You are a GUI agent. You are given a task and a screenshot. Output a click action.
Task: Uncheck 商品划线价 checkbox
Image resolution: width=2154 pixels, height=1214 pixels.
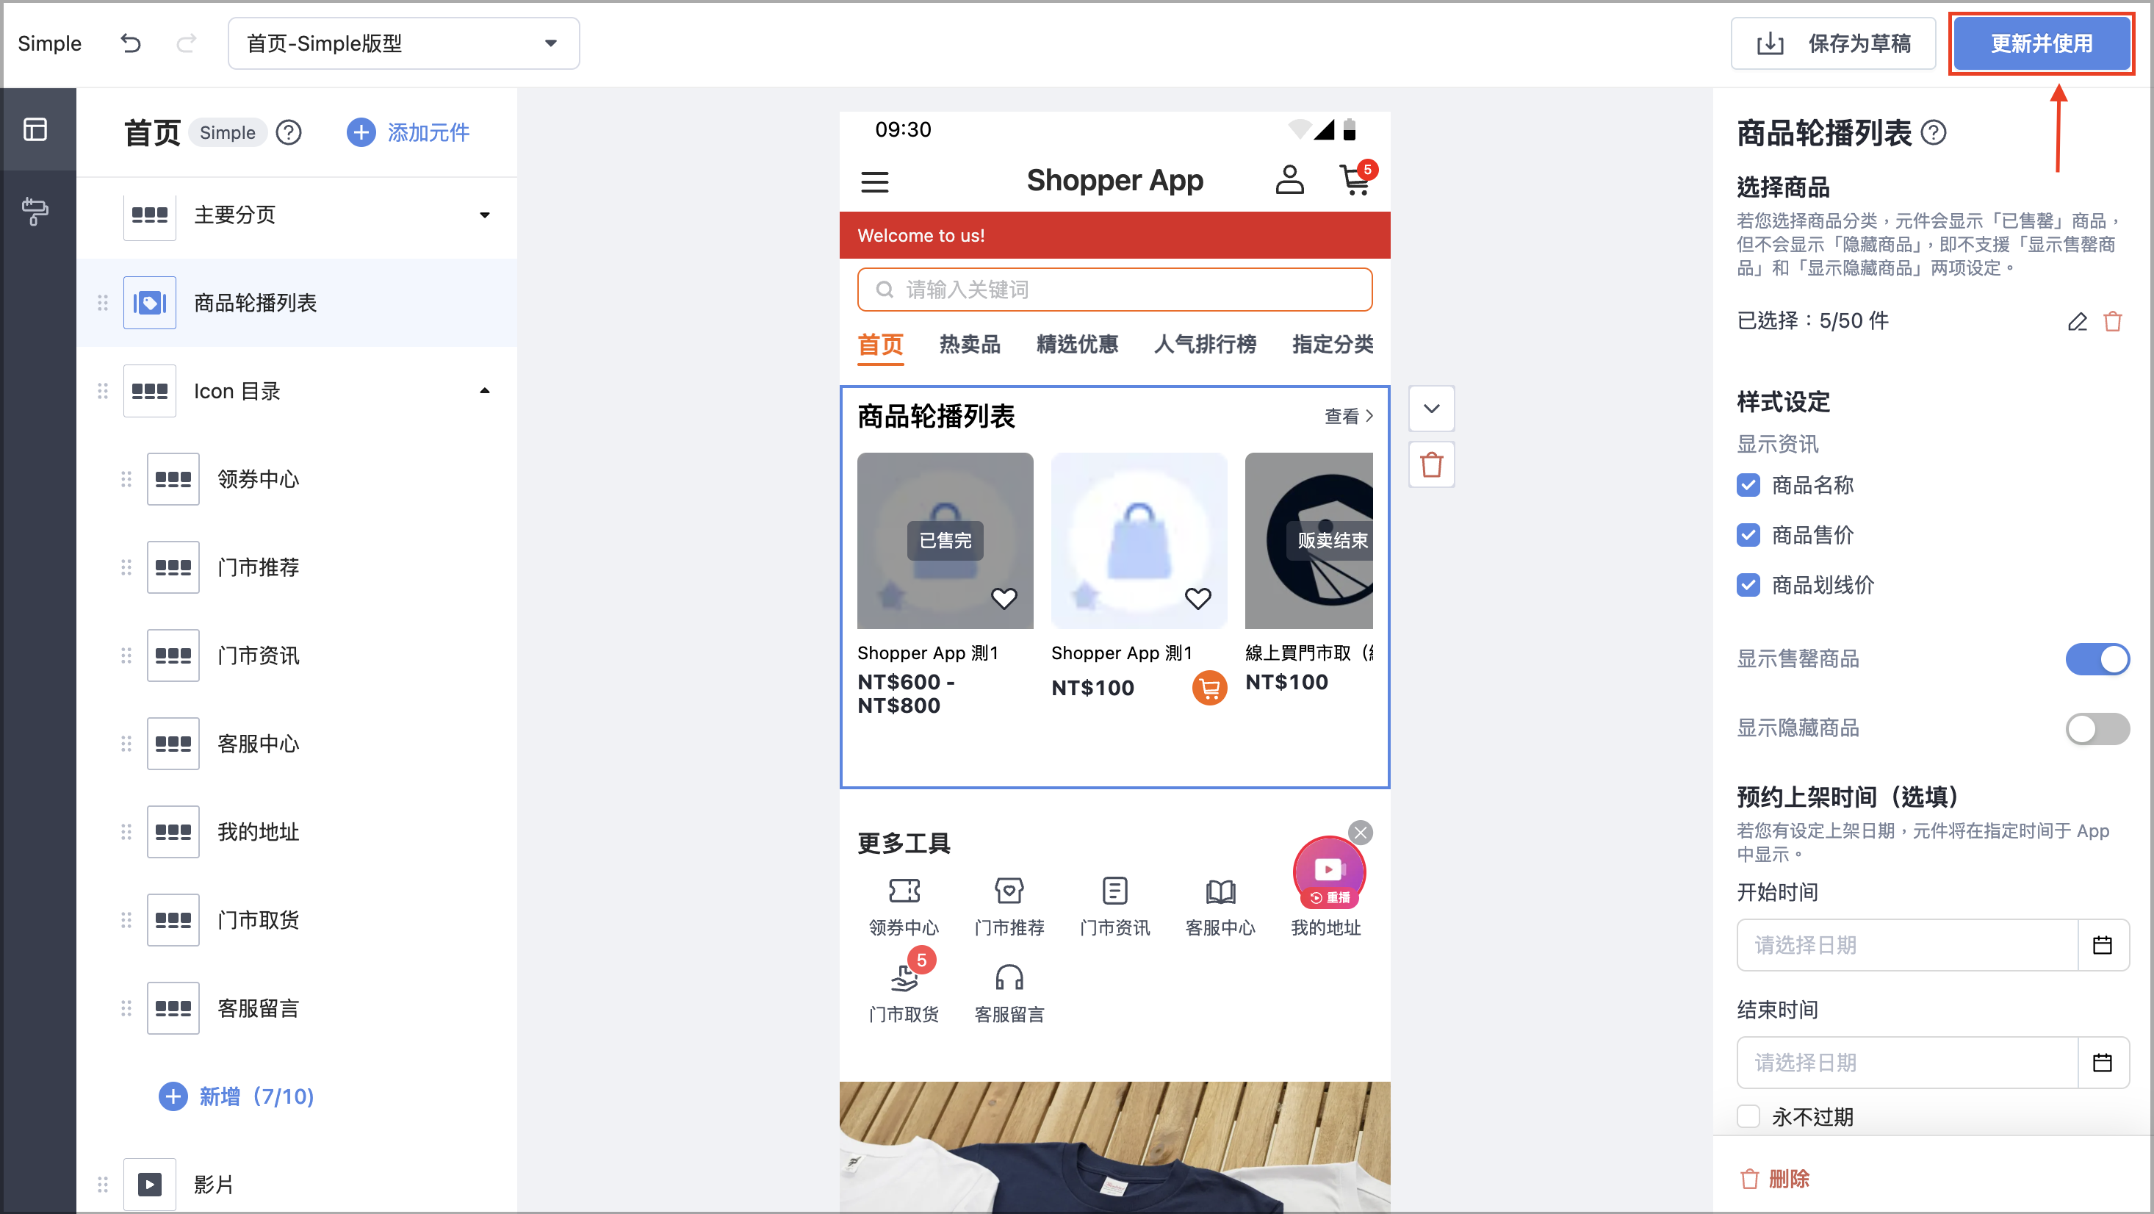pyautogui.click(x=1748, y=585)
